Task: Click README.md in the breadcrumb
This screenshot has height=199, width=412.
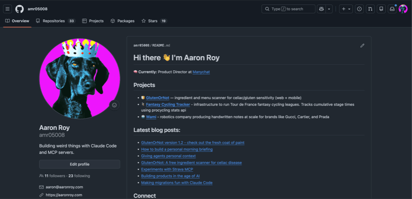Action: coord(161,46)
